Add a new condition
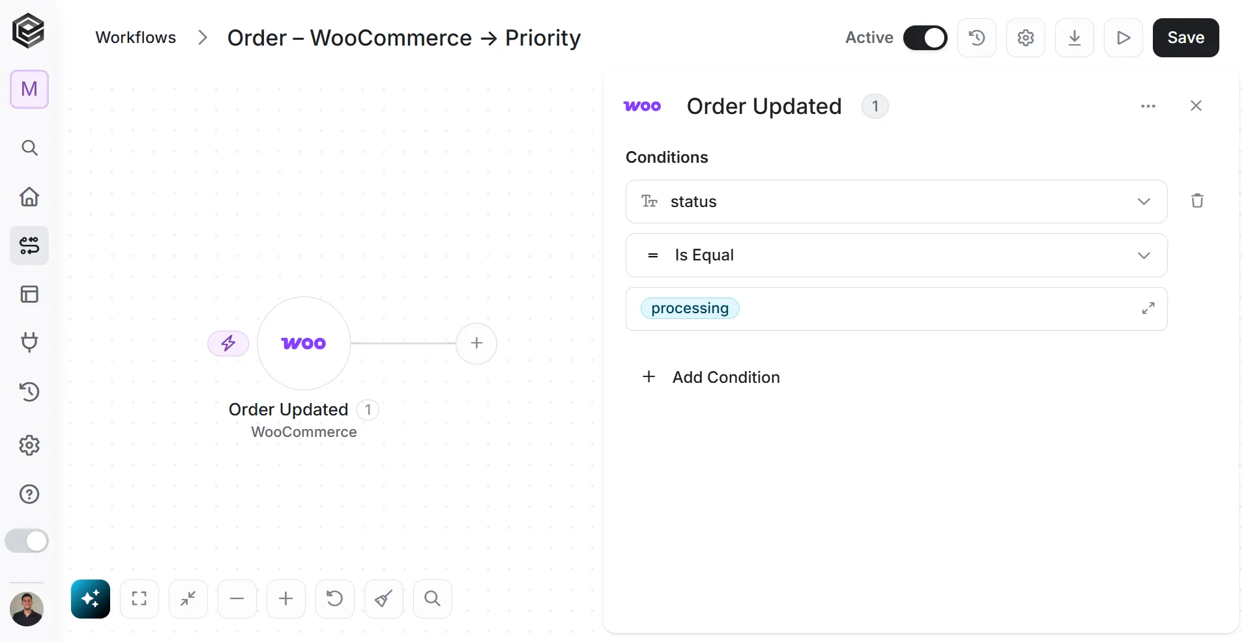 (x=711, y=377)
